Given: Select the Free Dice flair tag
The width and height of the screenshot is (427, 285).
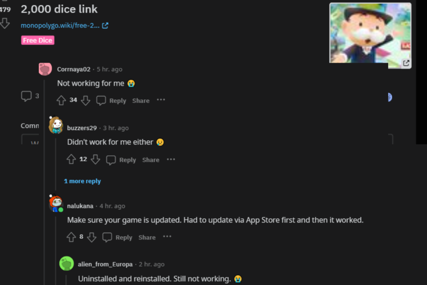Looking at the screenshot, I should tap(38, 40).
